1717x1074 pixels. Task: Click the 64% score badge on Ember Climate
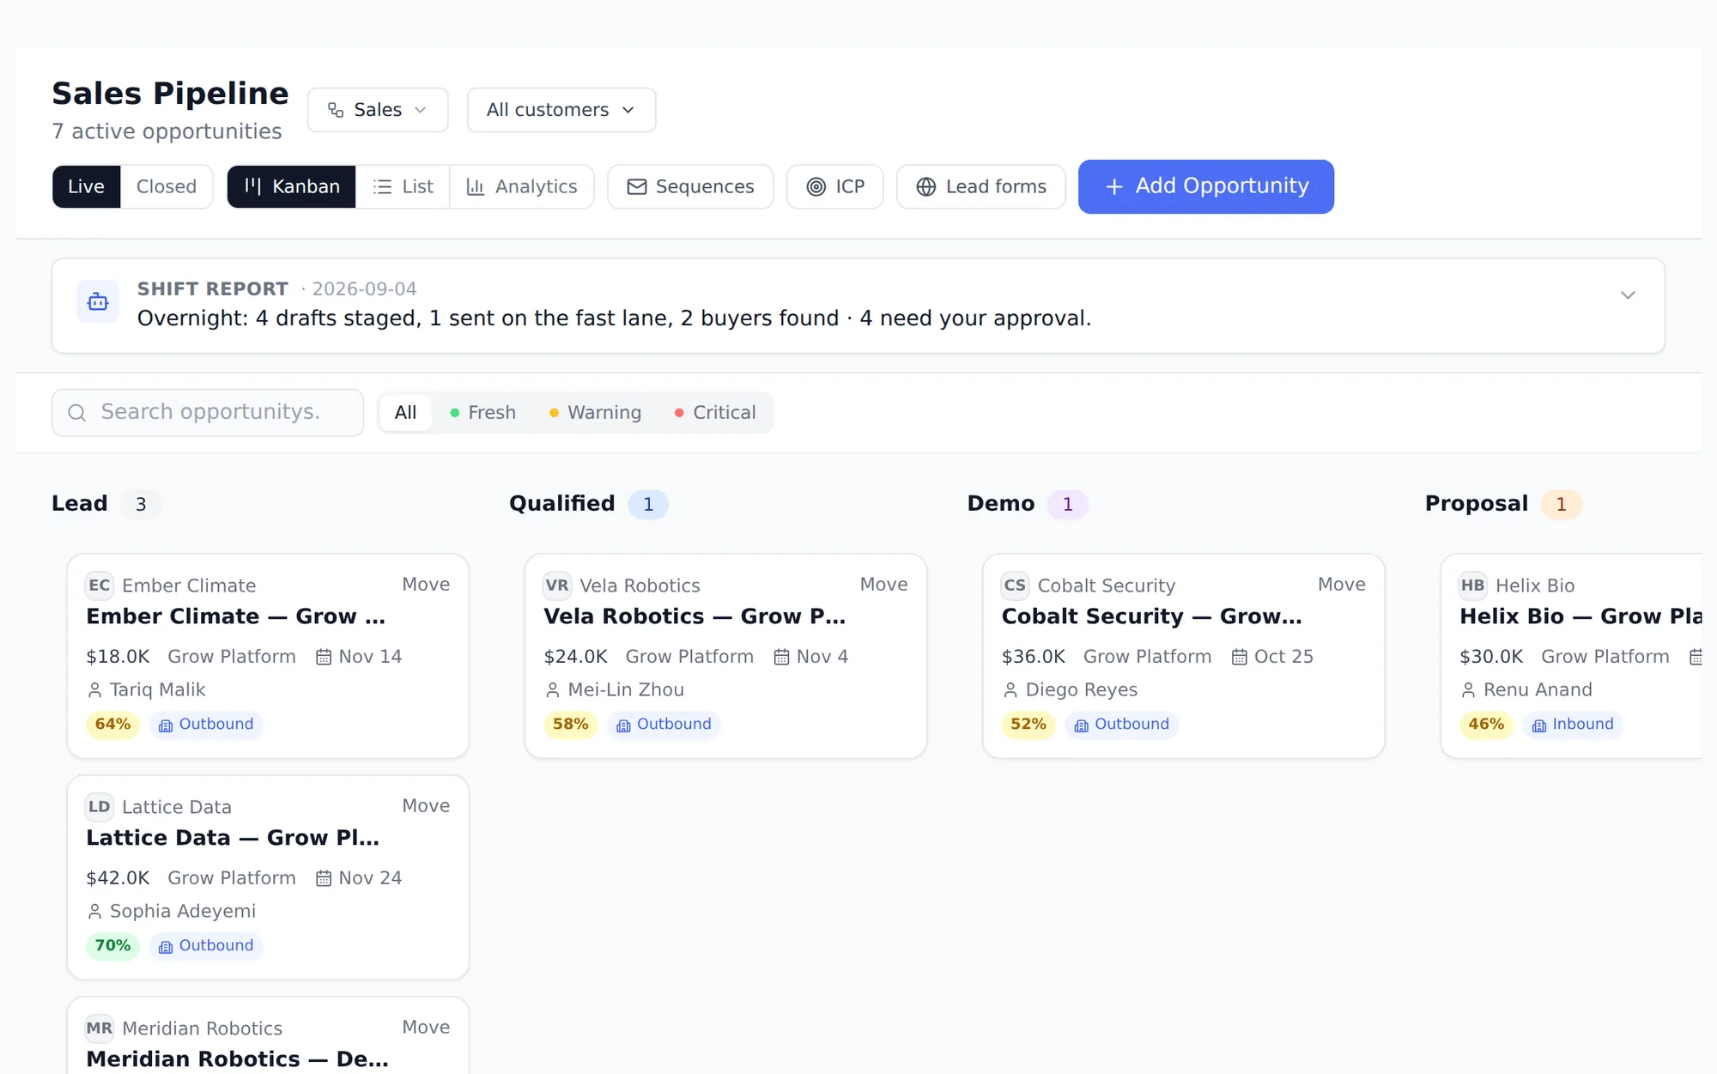(112, 725)
